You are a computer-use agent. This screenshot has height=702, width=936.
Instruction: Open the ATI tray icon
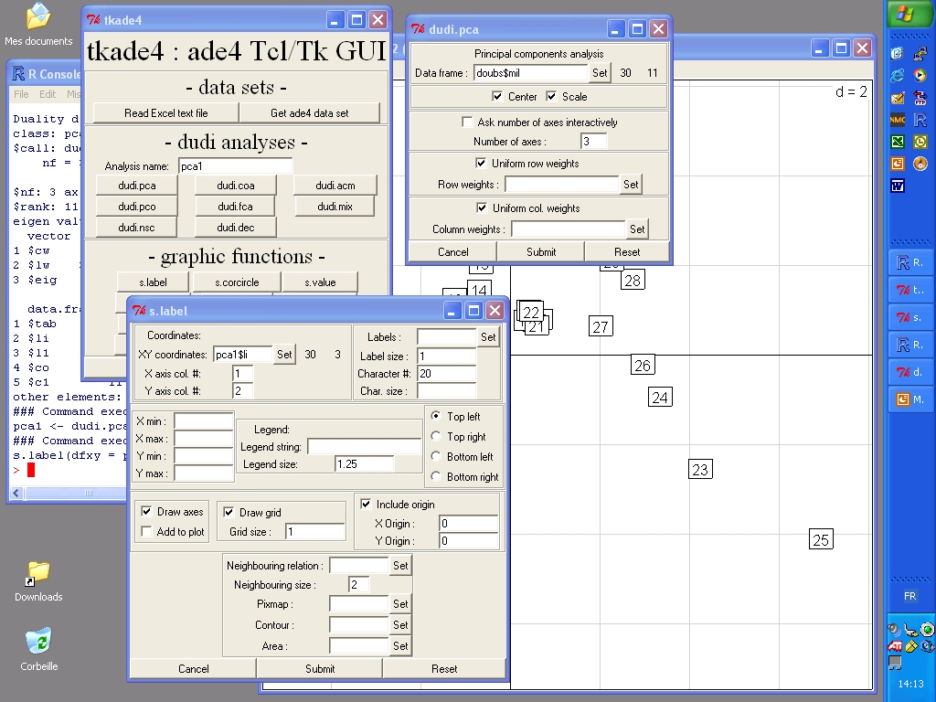pos(895,645)
